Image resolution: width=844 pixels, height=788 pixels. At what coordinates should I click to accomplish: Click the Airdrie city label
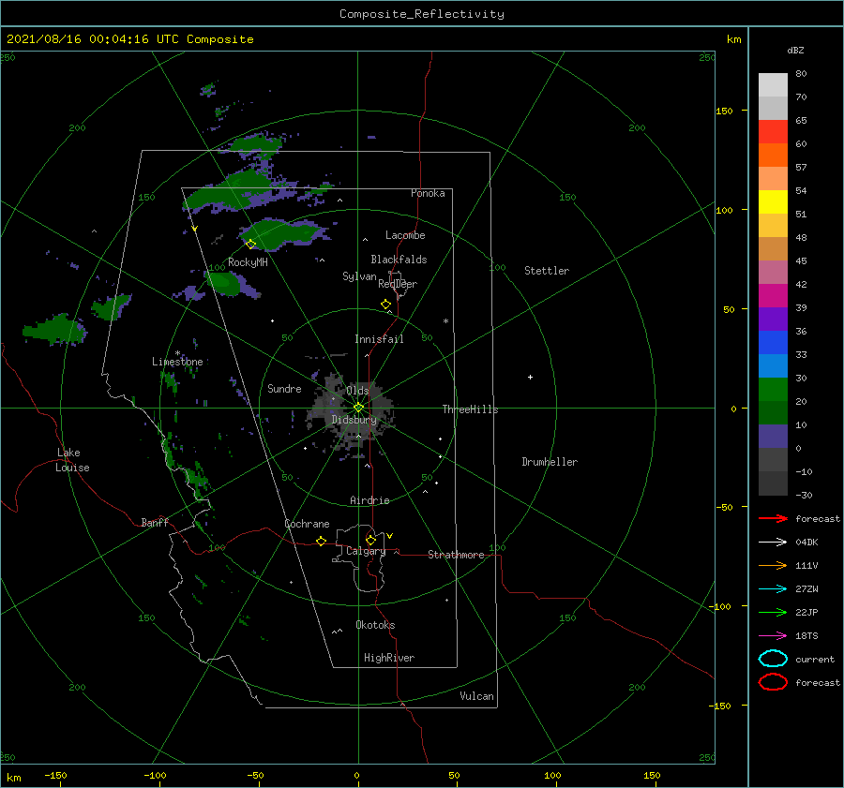(369, 500)
